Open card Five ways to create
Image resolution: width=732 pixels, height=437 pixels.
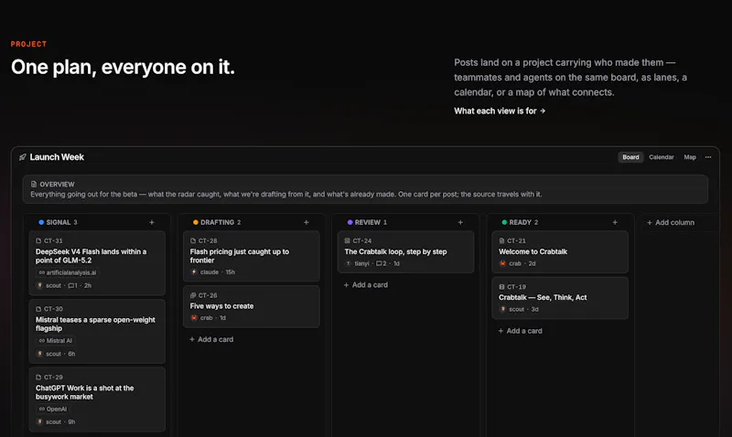tap(252, 306)
